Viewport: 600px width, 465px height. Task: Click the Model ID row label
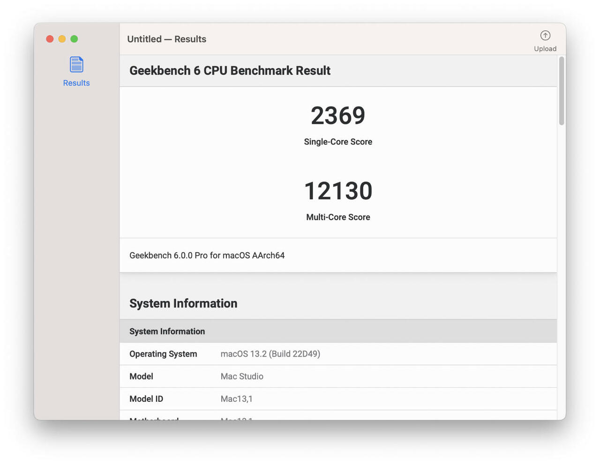pos(146,399)
